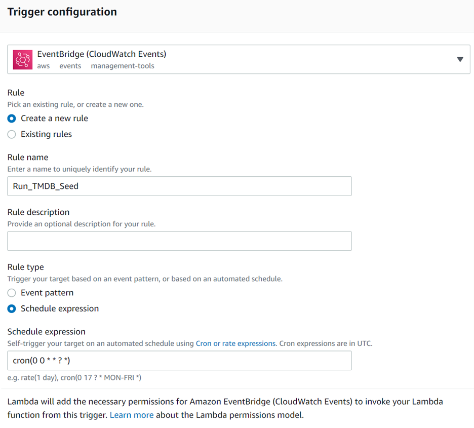The image size is (474, 428).
Task: Click the "Rule type" section label
Action: pos(25,267)
